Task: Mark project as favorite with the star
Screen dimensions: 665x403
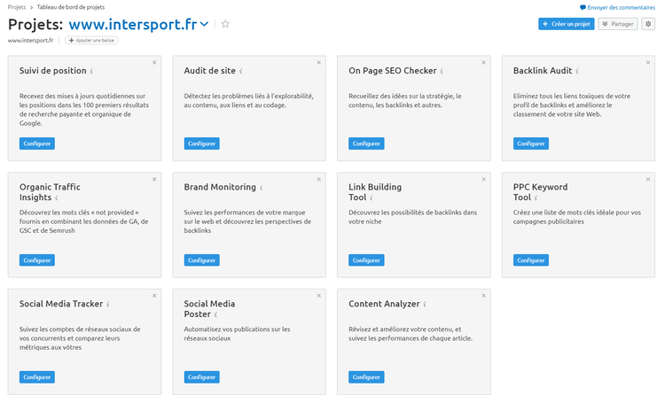Action: pyautogui.click(x=225, y=24)
